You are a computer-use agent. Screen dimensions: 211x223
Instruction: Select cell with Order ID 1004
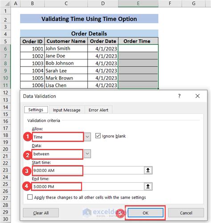pyautogui.click(x=32, y=70)
